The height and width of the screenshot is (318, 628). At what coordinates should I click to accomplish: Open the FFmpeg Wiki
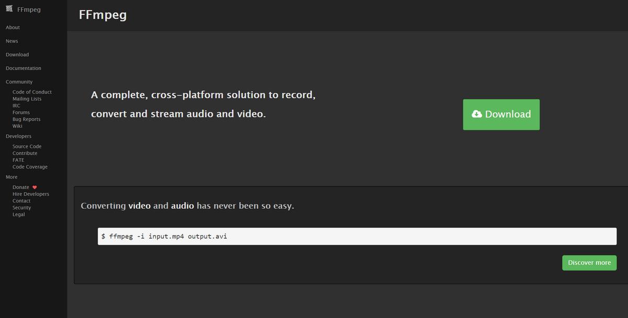[18, 125]
